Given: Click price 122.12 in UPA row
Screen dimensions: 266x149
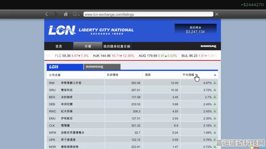Looking at the screenshot, I should point(136,140).
